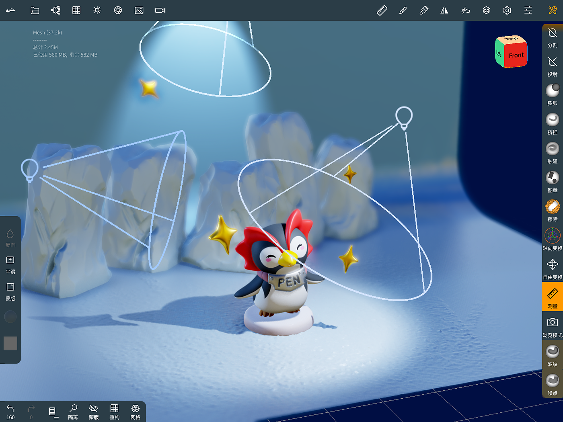Image resolution: width=563 pixels, height=422 pixels.
Task: Open the sun lighting menu
Action: pyautogui.click(x=97, y=10)
